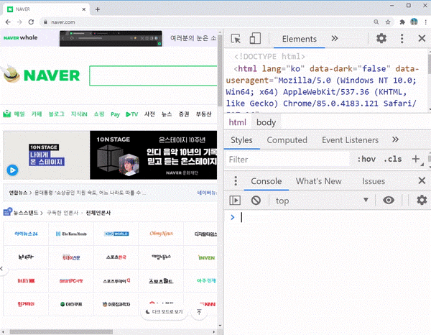Show the console sidebar

pyautogui.click(x=235, y=201)
